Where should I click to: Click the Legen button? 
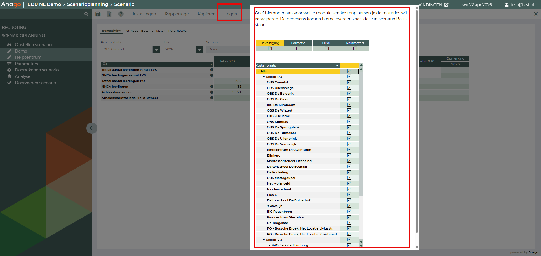(x=230, y=14)
